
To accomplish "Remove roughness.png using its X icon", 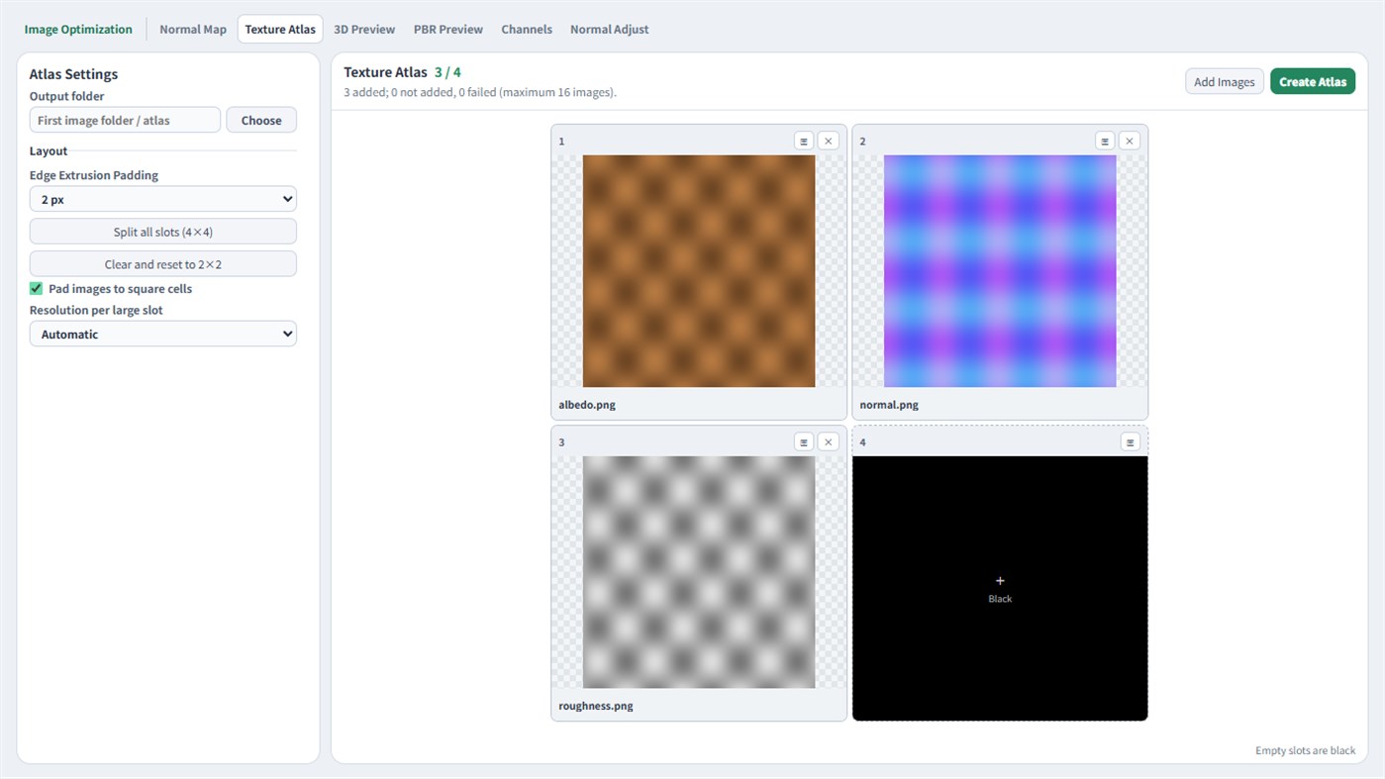I will (x=829, y=441).
